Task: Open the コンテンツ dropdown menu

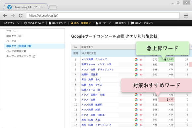Action: 57,23
